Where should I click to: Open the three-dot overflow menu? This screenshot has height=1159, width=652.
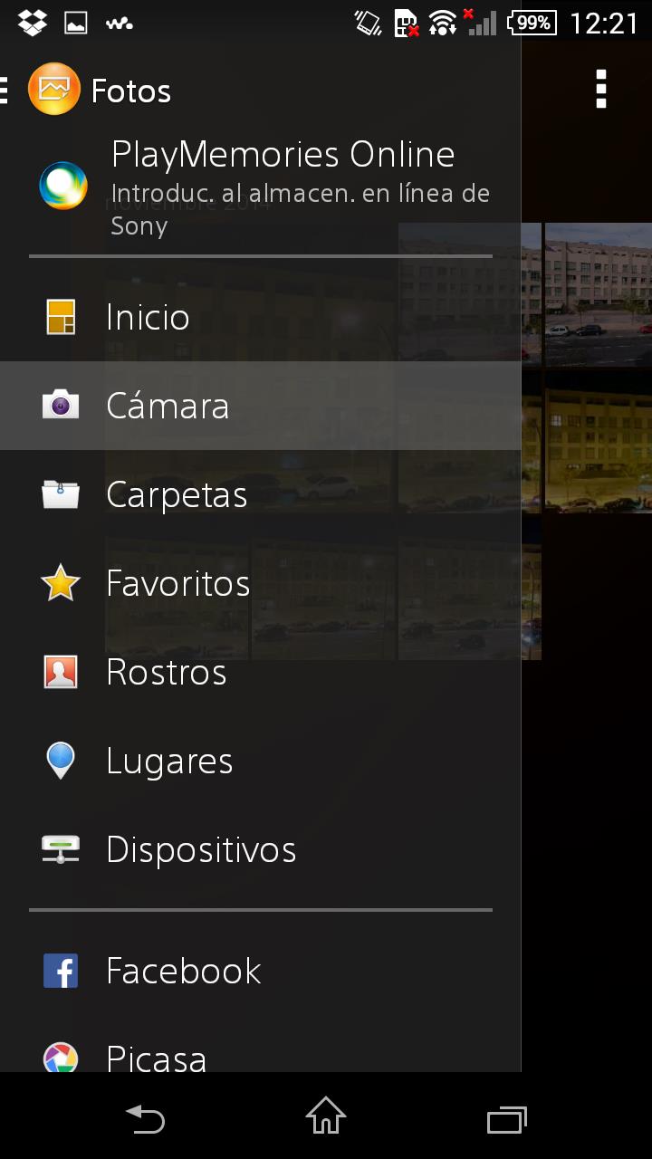[600, 90]
